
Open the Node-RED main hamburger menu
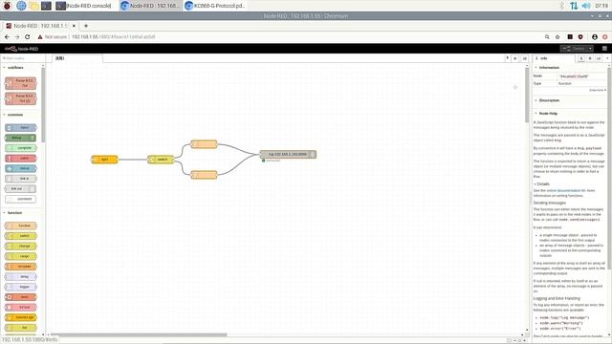[x=604, y=49]
